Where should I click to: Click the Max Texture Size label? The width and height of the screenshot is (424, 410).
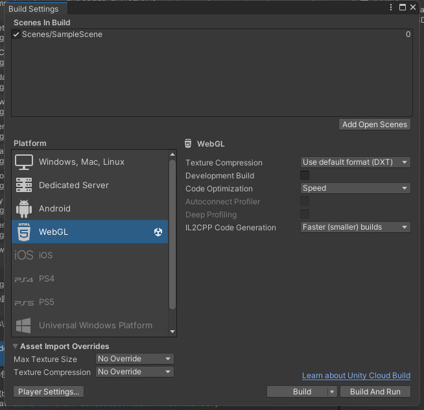45,359
